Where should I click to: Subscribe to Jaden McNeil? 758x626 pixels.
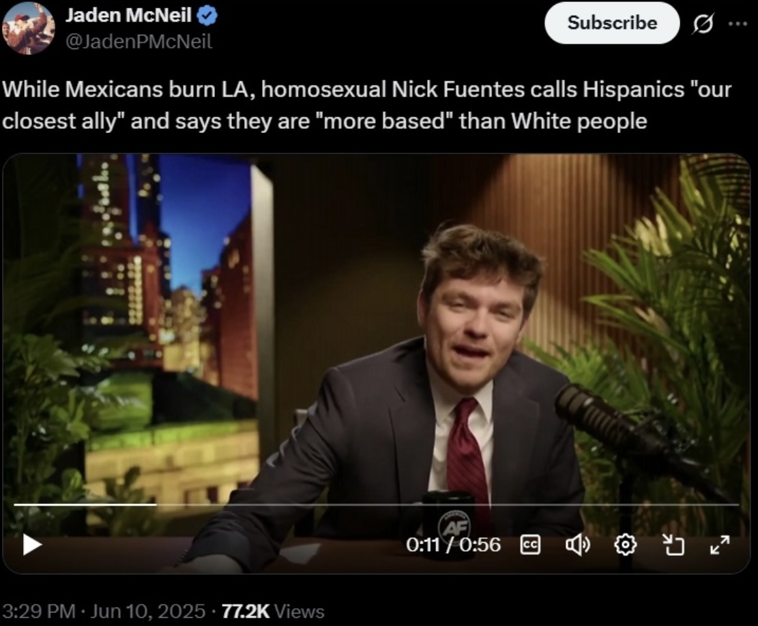pos(612,23)
